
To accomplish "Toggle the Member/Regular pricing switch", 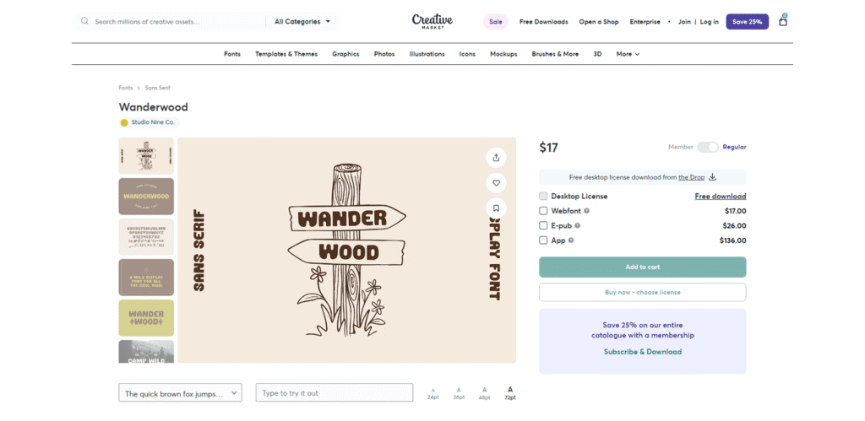I will 707,147.
